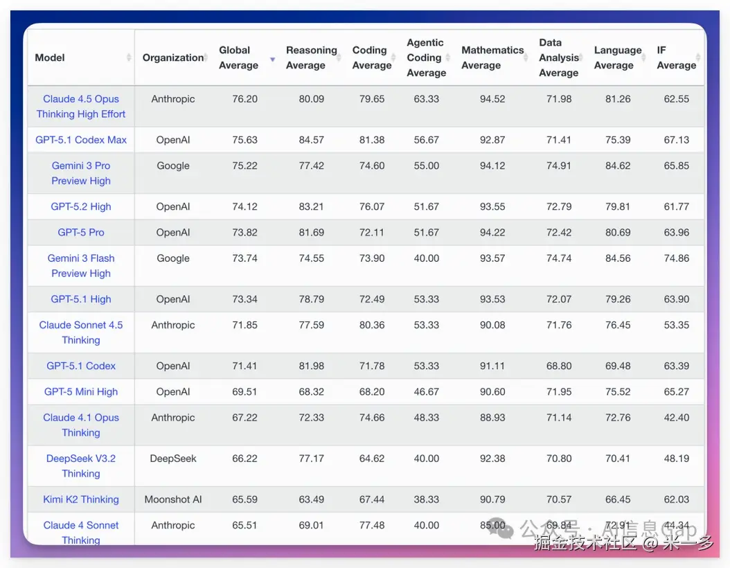
Task: Open the GPT-5.1 High model link
Action: (x=81, y=299)
